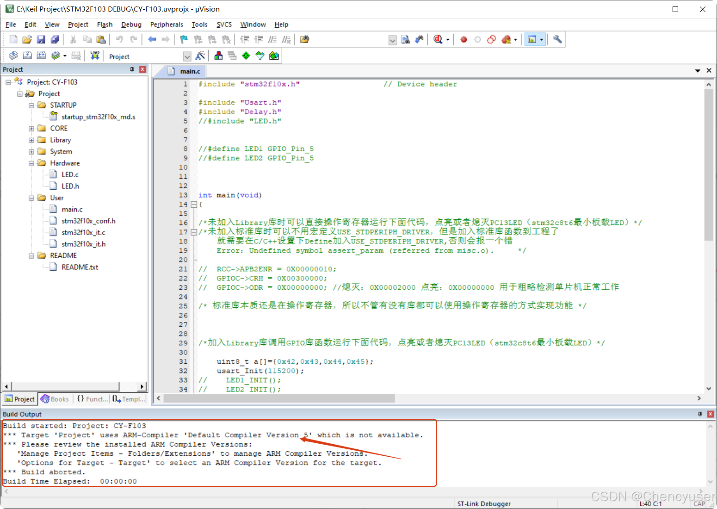Image resolution: width=717 pixels, height=509 pixels.
Task: Click the editor horizontal scrollbar thumb
Action: coord(279,398)
